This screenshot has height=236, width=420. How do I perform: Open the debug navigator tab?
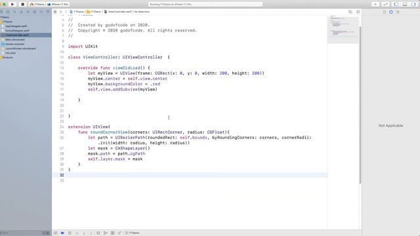[35, 12]
